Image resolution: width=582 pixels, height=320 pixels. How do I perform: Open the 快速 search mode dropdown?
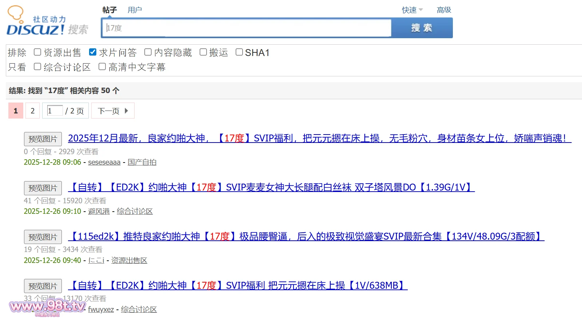coord(412,10)
